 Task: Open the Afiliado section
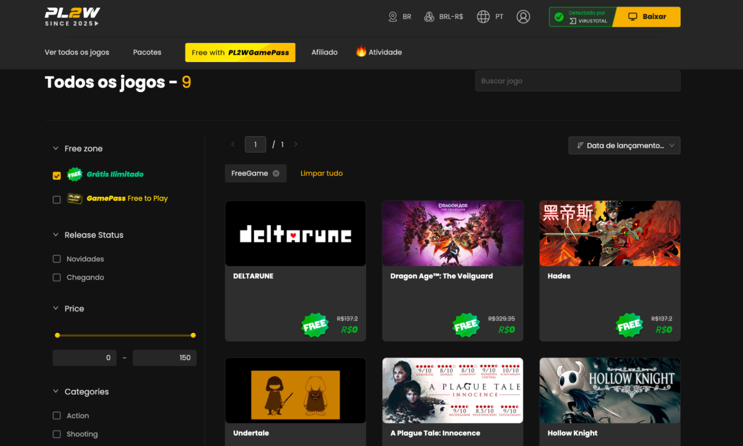coord(324,52)
